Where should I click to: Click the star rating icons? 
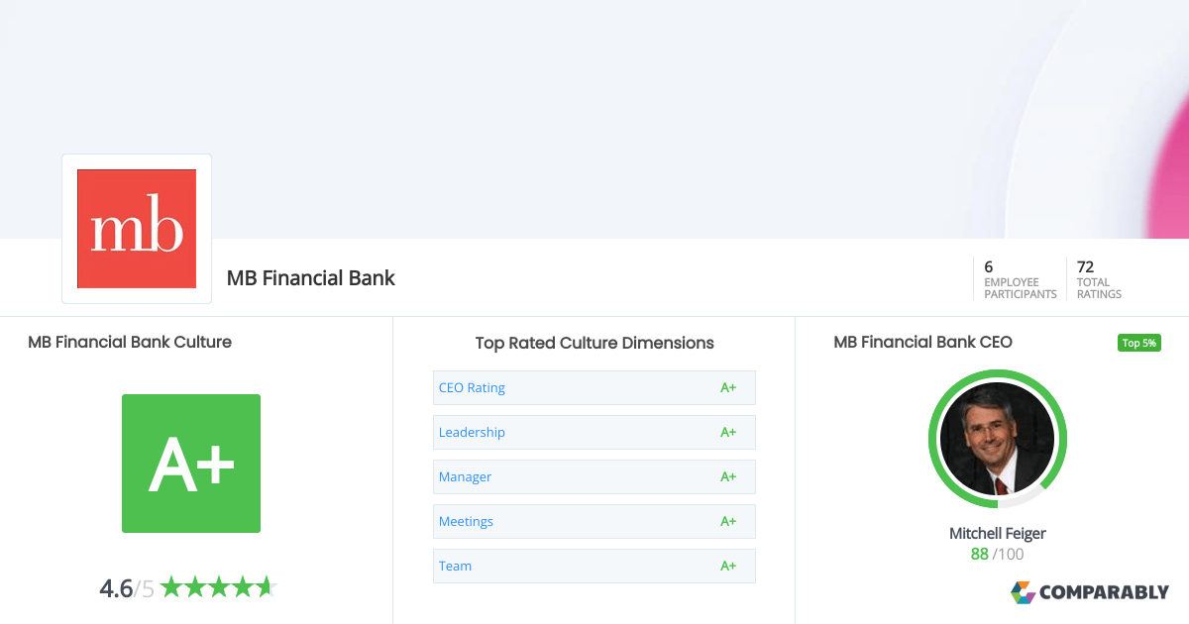218,587
